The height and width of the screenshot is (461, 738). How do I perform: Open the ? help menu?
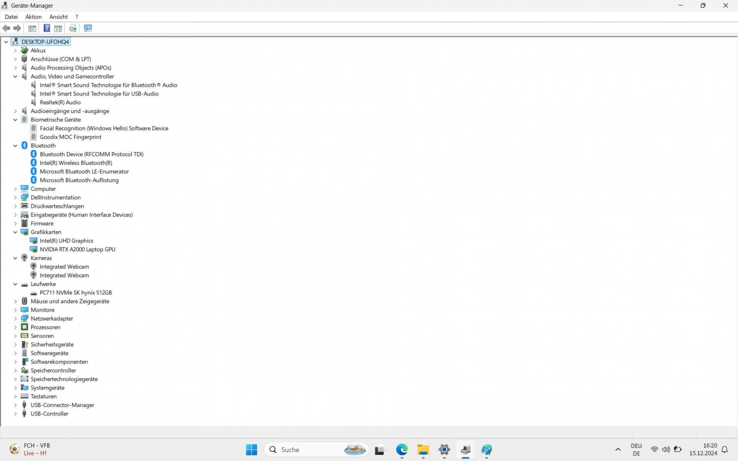(76, 17)
